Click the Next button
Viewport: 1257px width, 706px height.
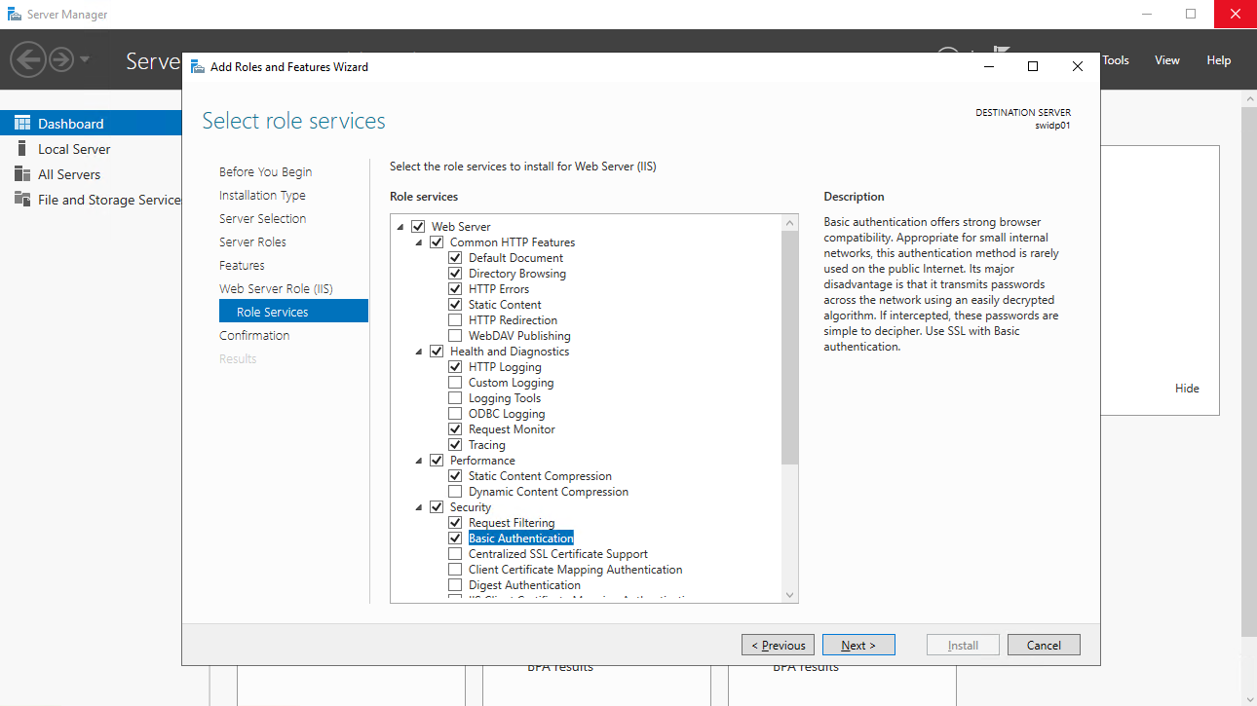(x=858, y=646)
